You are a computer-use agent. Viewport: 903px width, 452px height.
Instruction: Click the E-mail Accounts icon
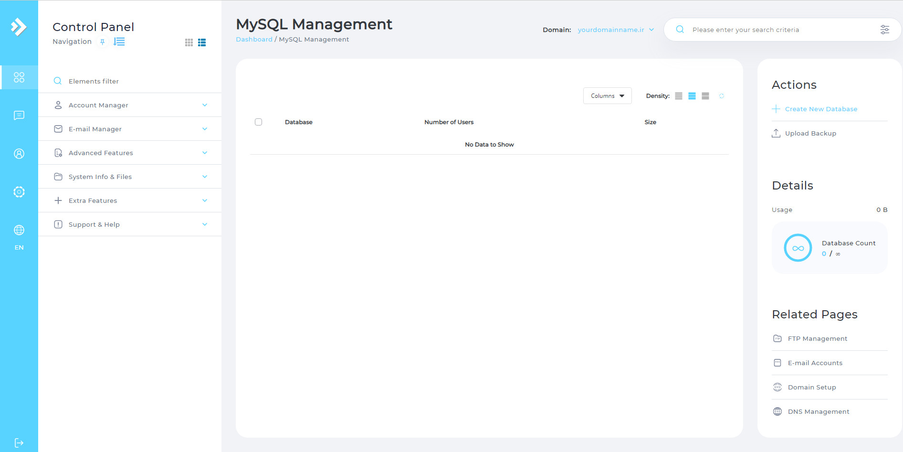tap(777, 363)
